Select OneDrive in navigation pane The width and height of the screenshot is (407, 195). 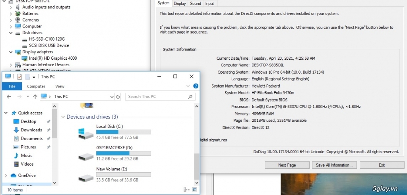pyautogui.click(x=27, y=175)
